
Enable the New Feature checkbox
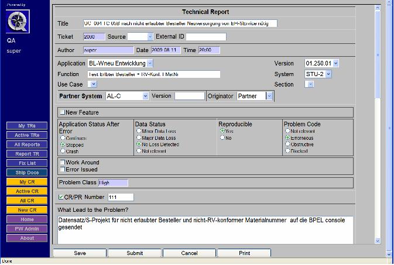pyautogui.click(x=62, y=112)
